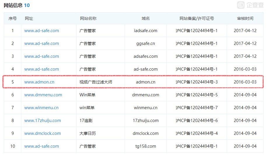Select the domain cell tg158.com
This screenshot has height=155, width=267.
click(x=146, y=146)
